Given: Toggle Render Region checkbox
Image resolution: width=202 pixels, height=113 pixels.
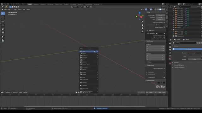Looking at the screenshot, I should (x=164, y=27).
